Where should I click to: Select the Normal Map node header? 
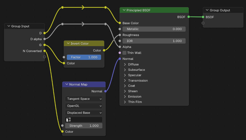pos(84,85)
